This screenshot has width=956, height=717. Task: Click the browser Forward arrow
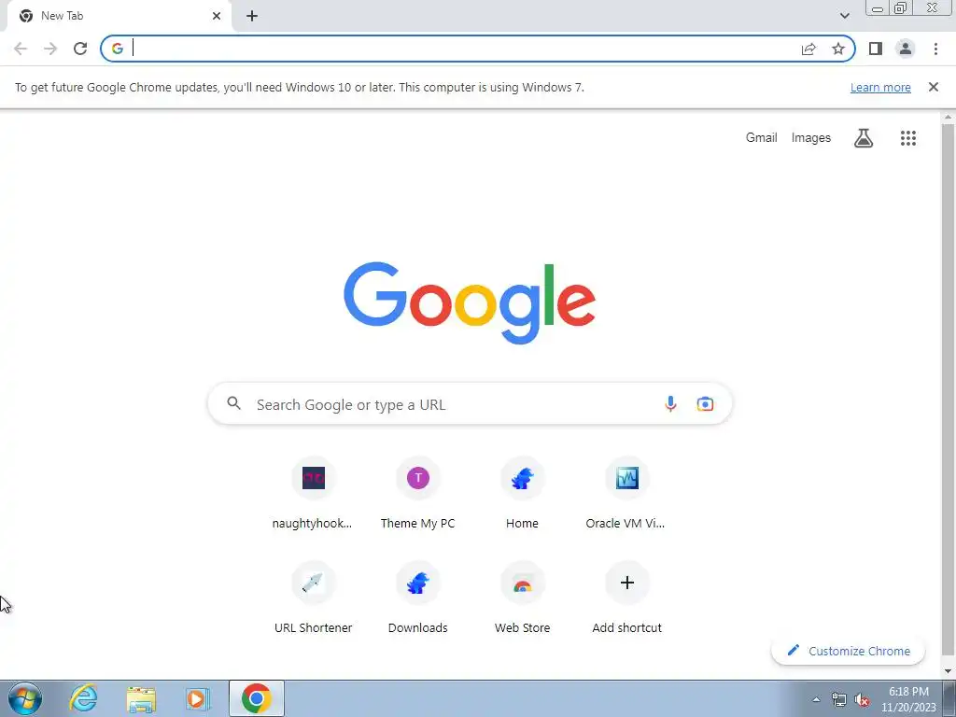click(x=50, y=49)
